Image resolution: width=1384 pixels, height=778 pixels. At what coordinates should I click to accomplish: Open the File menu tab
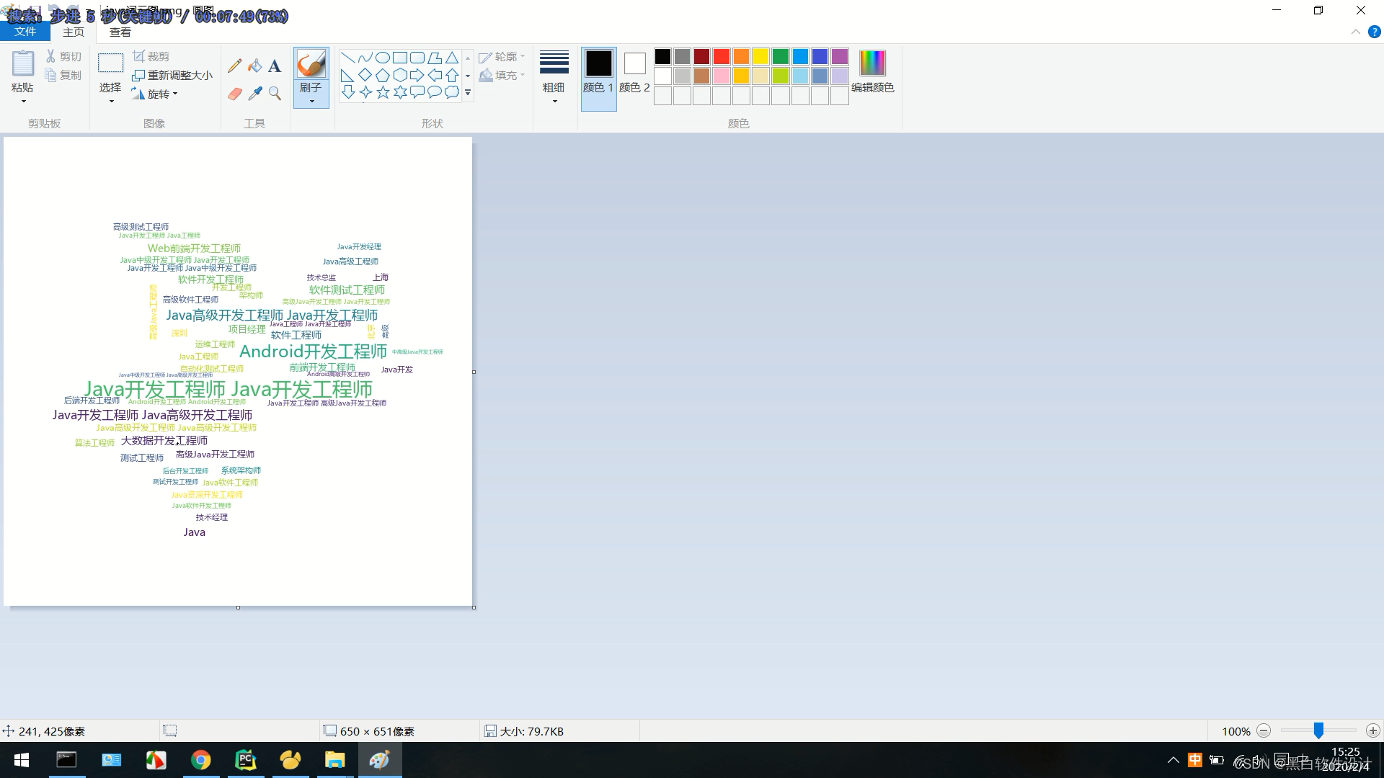(25, 32)
